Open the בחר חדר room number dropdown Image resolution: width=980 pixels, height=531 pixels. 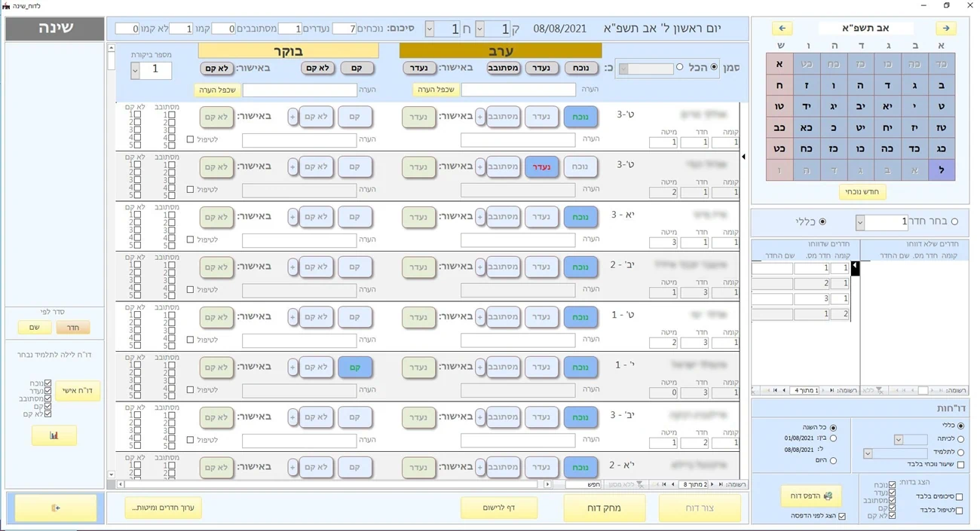[860, 222]
